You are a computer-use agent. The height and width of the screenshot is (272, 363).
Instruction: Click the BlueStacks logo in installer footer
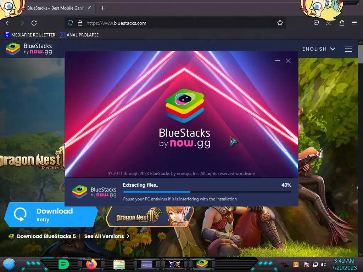(94, 192)
